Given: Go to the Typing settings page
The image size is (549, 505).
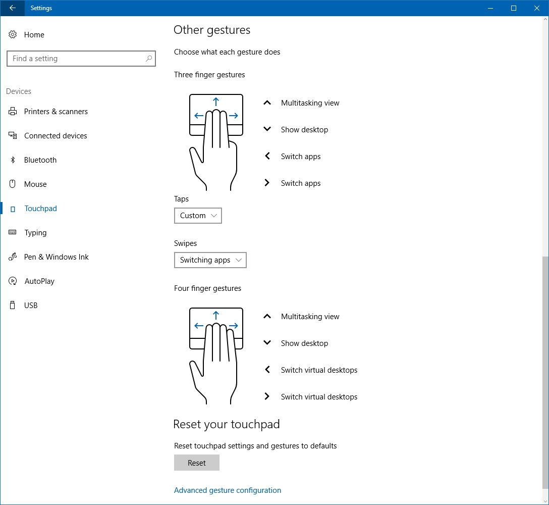Looking at the screenshot, I should [35, 232].
